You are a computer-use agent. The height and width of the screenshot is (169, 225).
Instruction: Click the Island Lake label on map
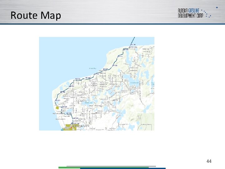point(88,103)
